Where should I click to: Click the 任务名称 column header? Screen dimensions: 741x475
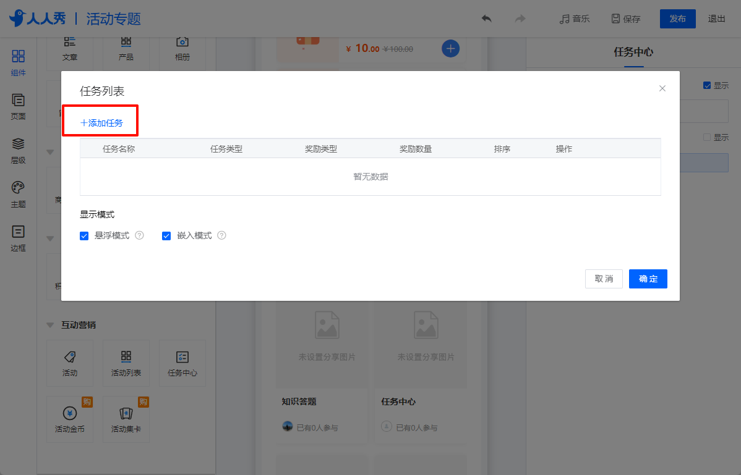tap(119, 149)
